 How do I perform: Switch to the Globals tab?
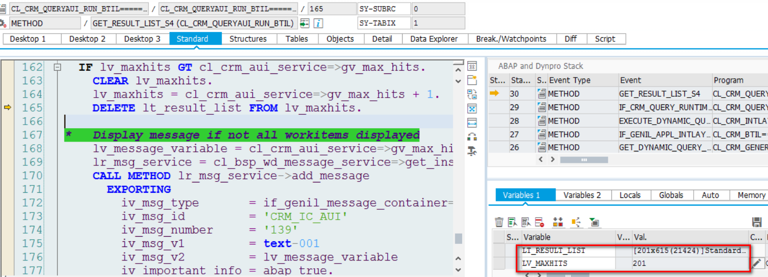(671, 195)
